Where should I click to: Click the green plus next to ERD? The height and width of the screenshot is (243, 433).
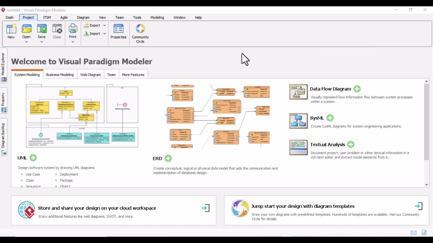point(168,158)
